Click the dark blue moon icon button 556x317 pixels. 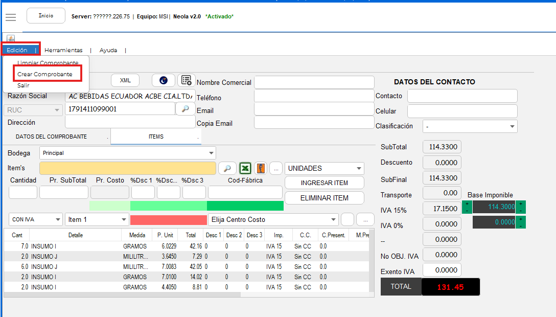(x=164, y=80)
